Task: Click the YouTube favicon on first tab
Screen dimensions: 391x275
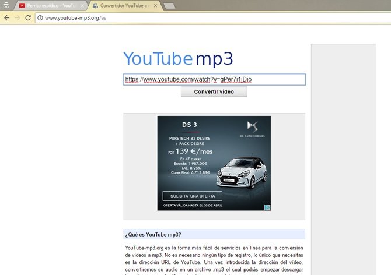Action: click(22, 5)
